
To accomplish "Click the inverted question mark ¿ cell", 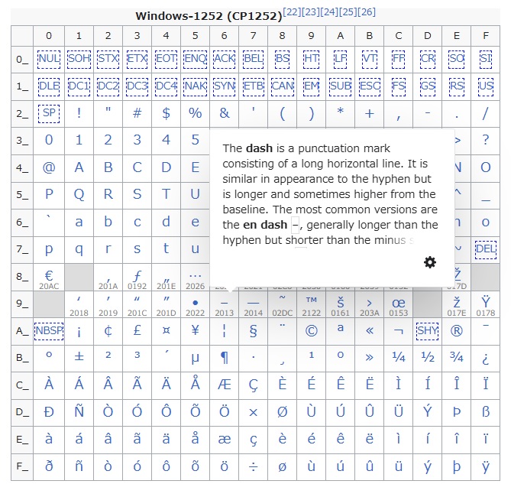I will tap(486, 359).
